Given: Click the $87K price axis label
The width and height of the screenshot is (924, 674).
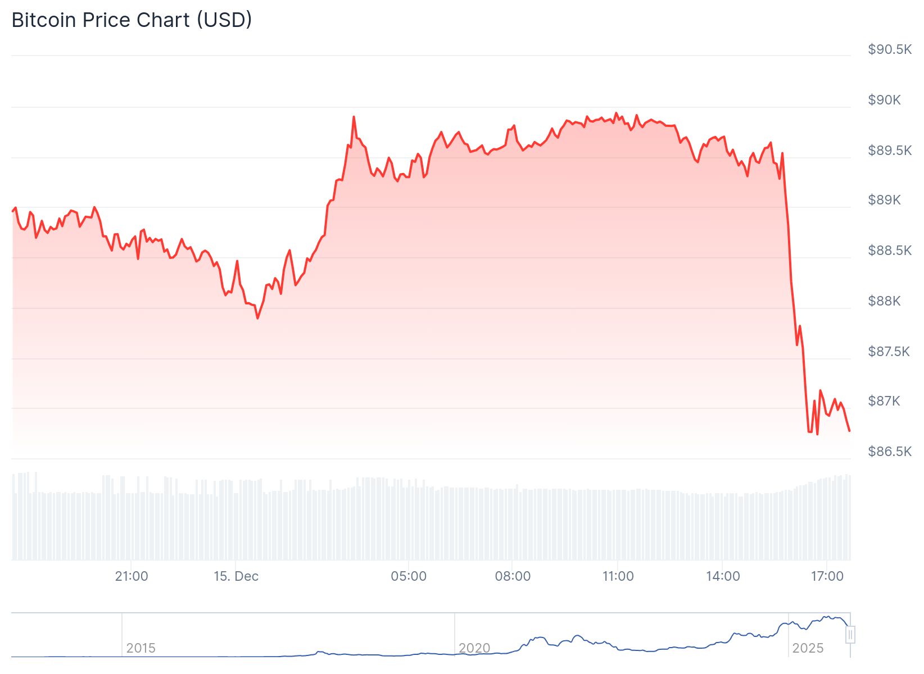Looking at the screenshot, I should click(x=884, y=401).
